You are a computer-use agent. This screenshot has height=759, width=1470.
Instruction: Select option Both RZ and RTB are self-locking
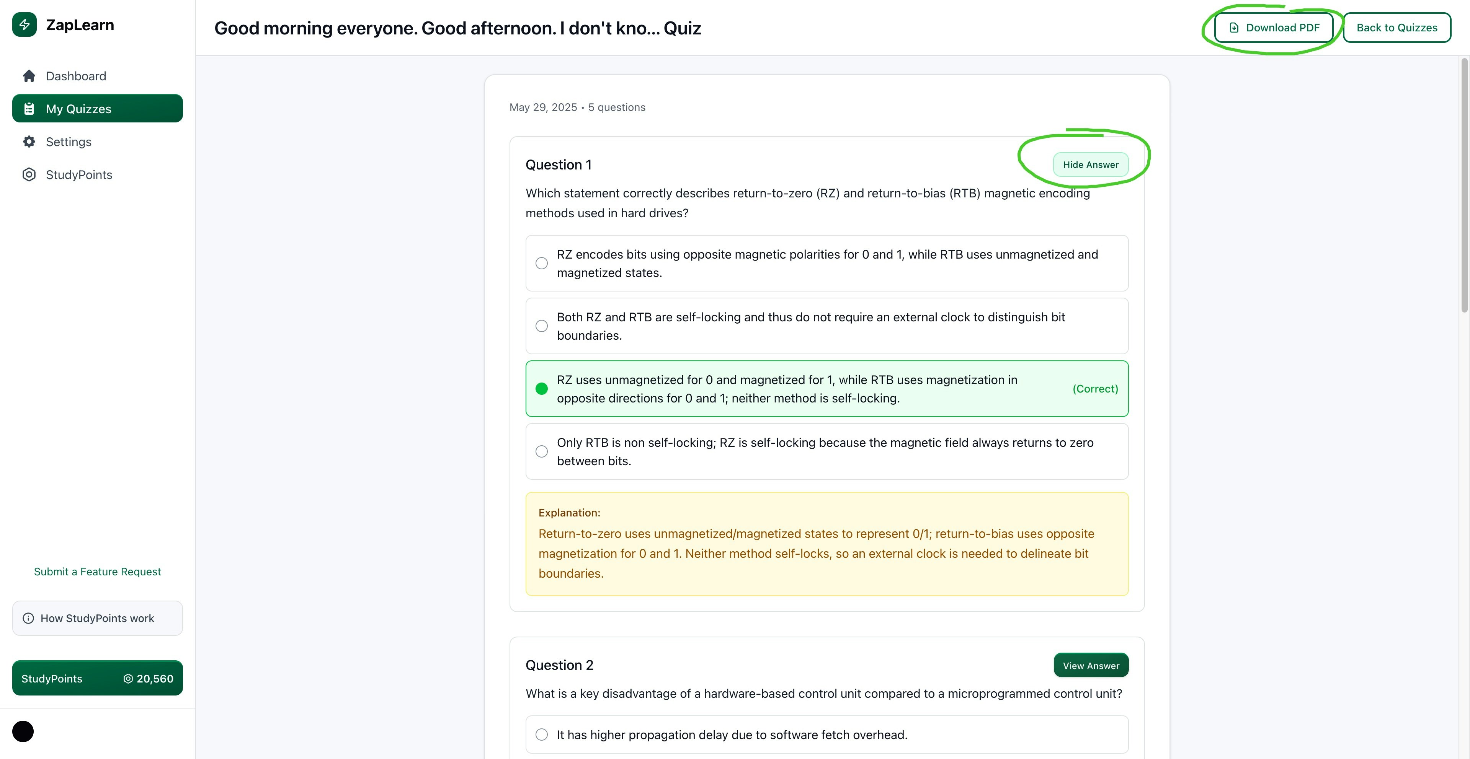point(827,326)
